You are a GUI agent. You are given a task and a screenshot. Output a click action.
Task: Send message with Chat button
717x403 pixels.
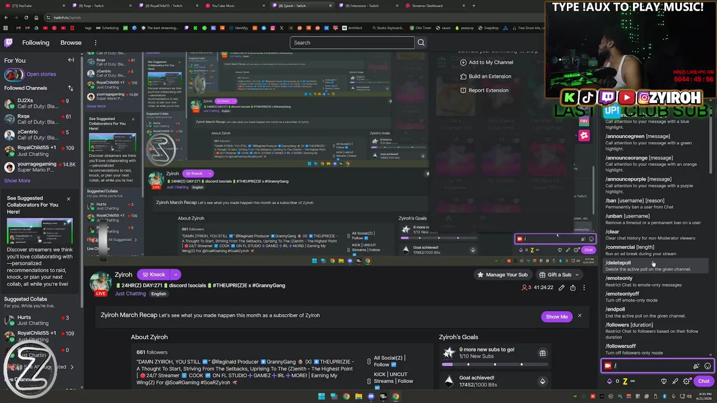point(704,381)
